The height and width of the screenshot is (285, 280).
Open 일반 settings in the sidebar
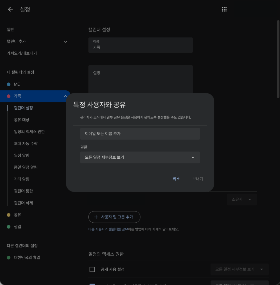coord(10,30)
